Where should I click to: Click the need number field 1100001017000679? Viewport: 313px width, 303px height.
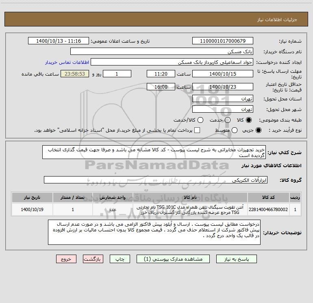pyautogui.click(x=223, y=41)
